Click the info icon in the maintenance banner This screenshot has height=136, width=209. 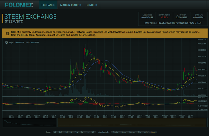(8, 34)
